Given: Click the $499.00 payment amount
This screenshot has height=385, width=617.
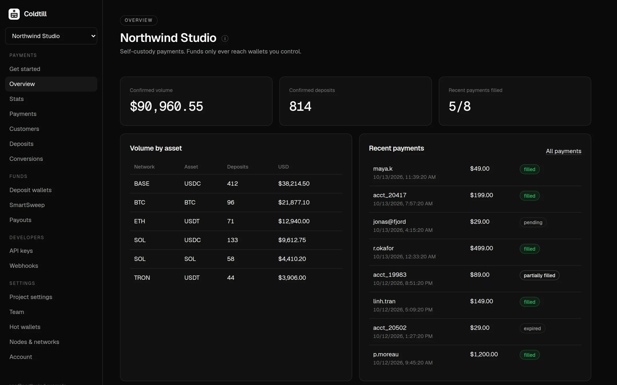Looking at the screenshot, I should pyautogui.click(x=481, y=248).
